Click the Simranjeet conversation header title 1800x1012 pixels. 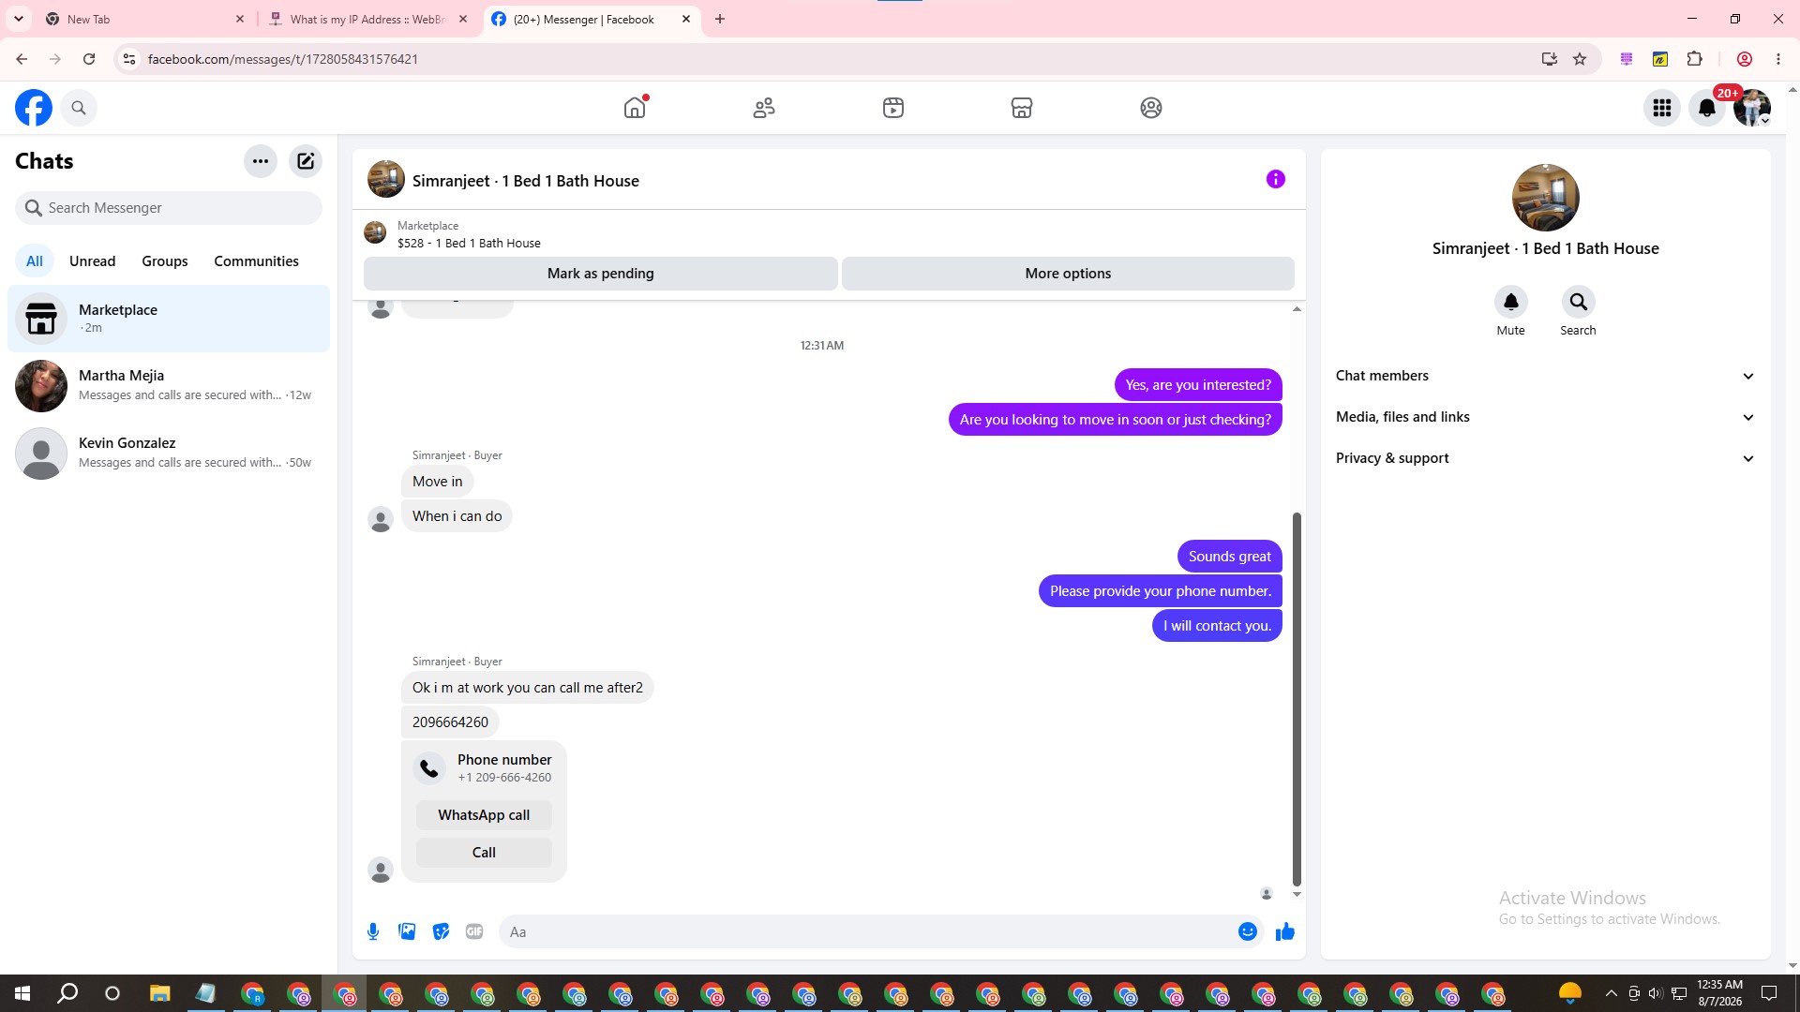pyautogui.click(x=526, y=181)
